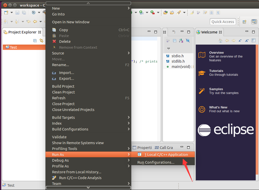259x190 pixels.
Task: Expand the Test project tree node
Action: point(4,47)
